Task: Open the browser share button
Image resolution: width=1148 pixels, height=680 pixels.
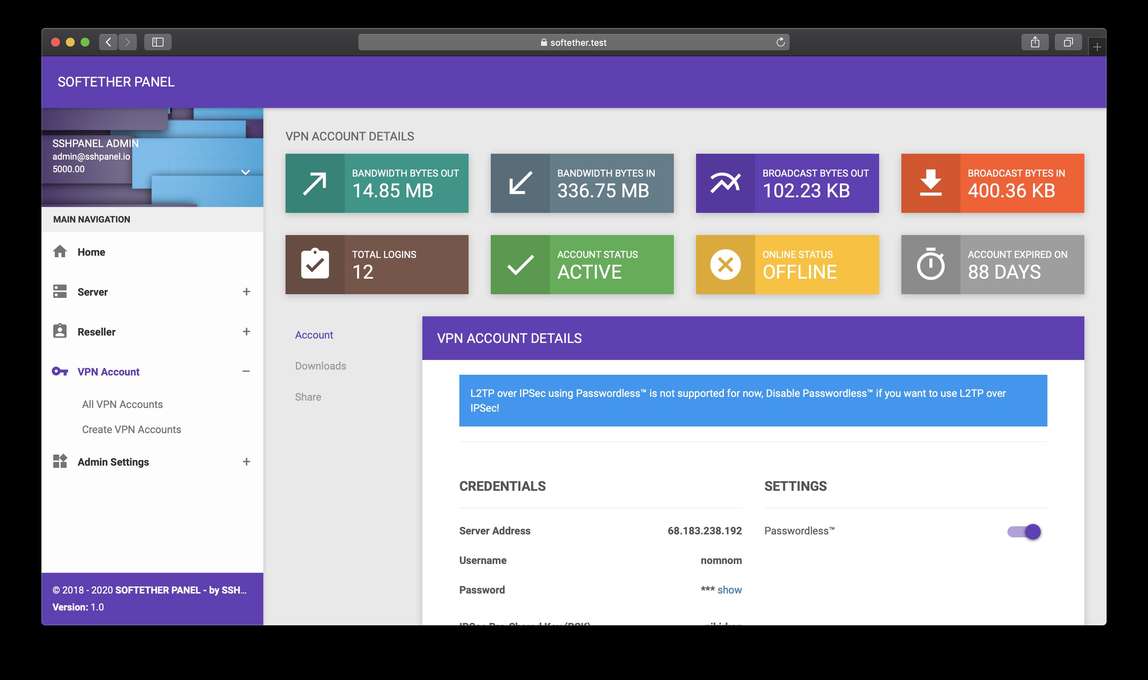Action: point(1035,42)
